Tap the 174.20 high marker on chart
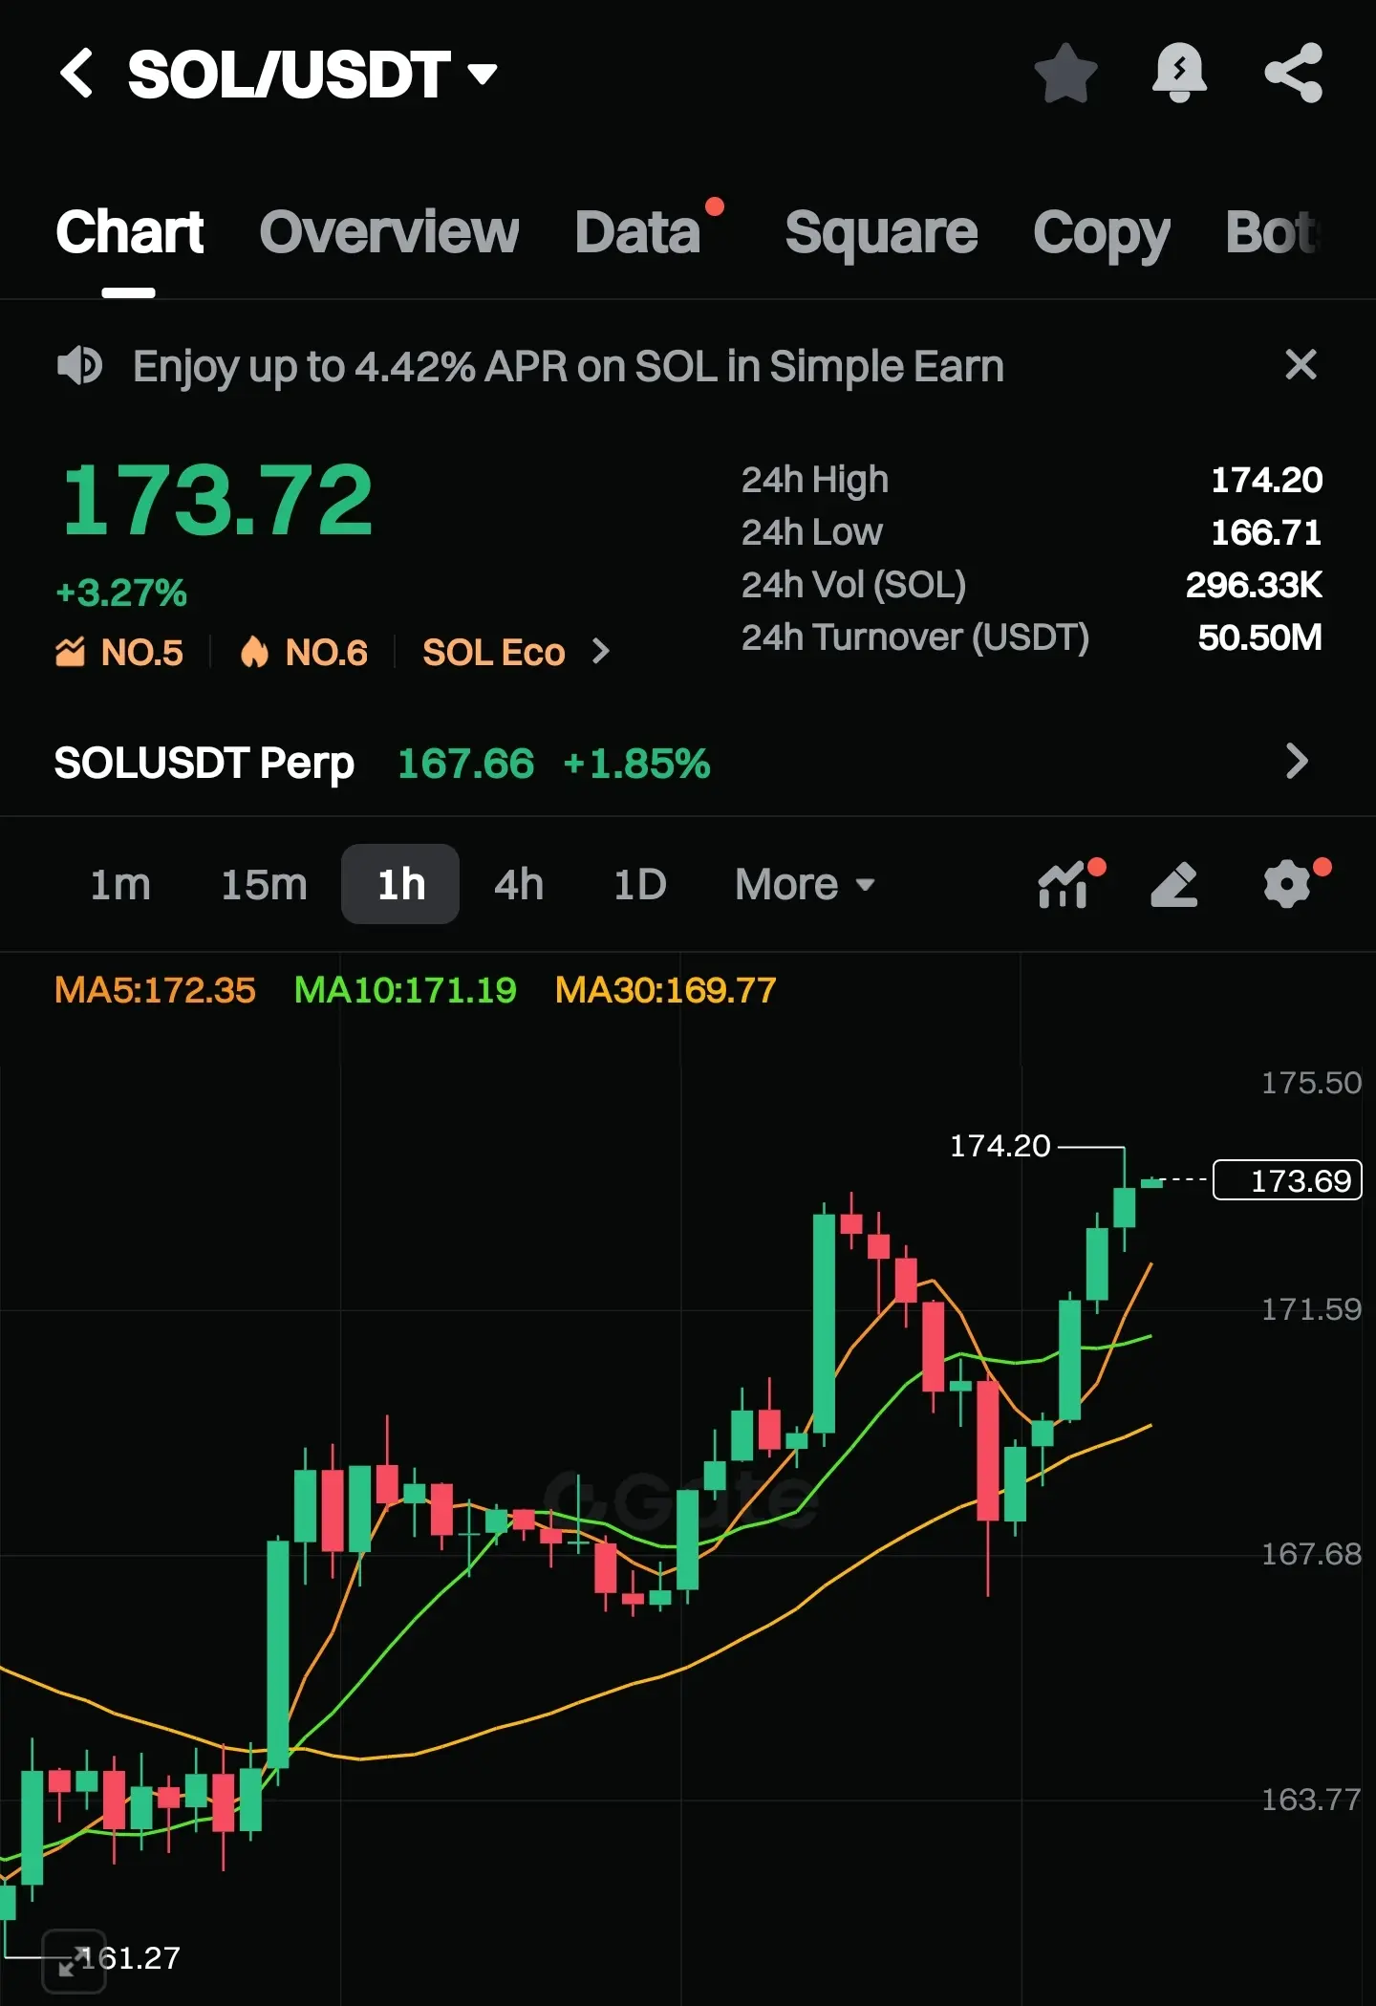Screen dimensions: 1376x2006 point(1000,1146)
